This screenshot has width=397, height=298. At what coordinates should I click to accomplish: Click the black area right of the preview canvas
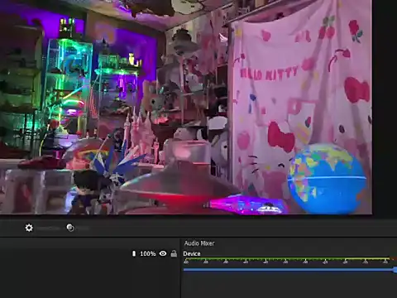click(385, 108)
